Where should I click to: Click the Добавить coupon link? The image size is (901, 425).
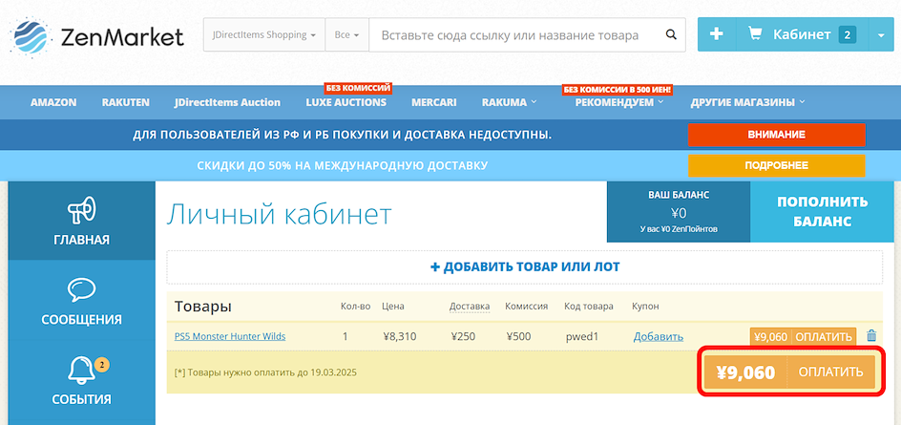659,336
